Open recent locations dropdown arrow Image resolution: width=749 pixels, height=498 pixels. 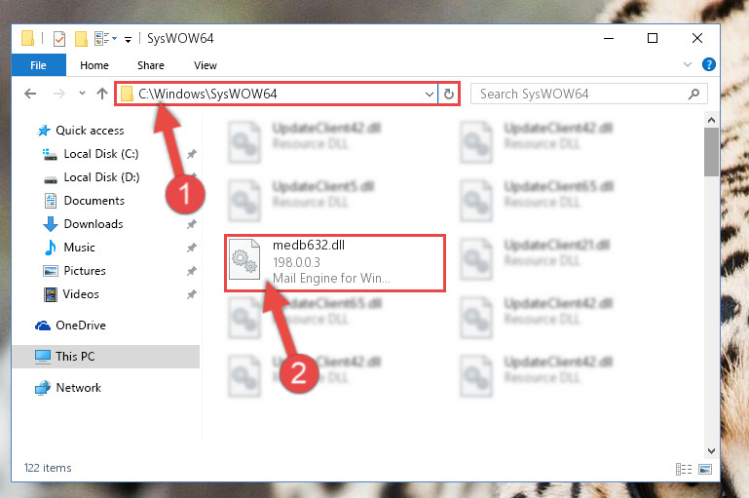(82, 94)
